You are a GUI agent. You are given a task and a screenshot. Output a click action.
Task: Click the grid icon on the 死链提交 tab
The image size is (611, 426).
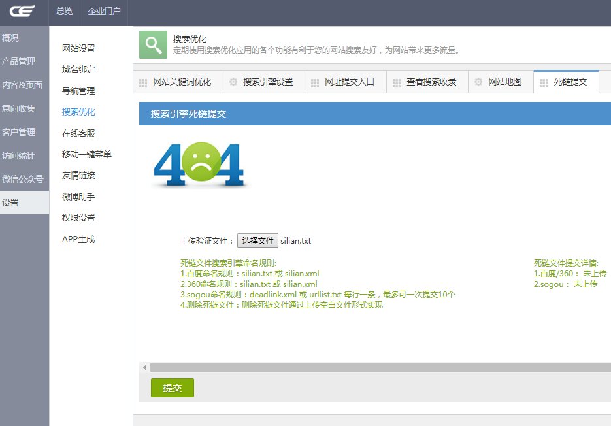pos(542,81)
